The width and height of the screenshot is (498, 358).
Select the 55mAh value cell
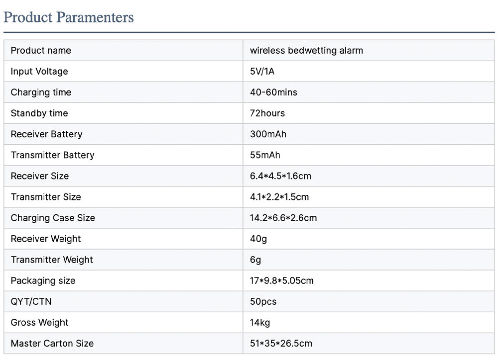(265, 155)
